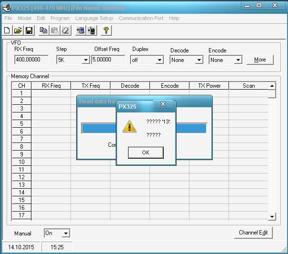
Task: Minimize the PX325 main window
Action: click(247, 6)
